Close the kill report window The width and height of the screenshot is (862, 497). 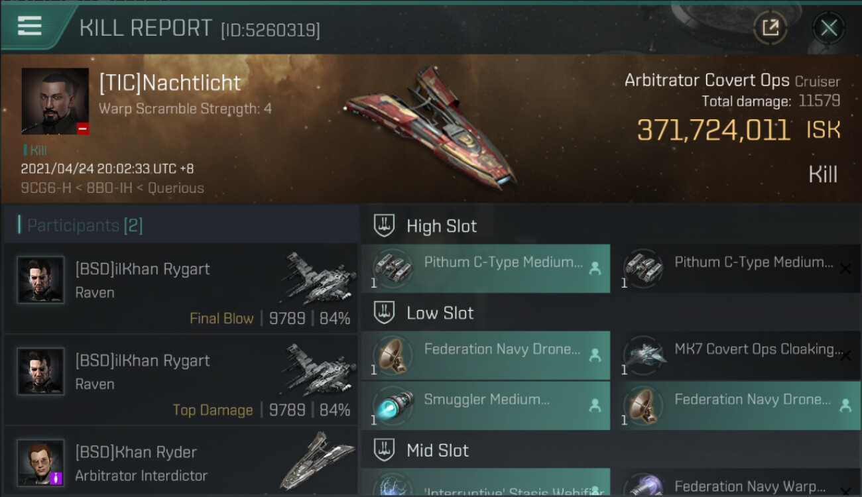[828, 28]
